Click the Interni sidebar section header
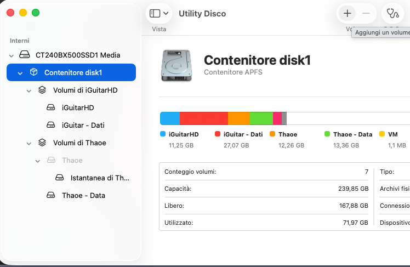410x267 pixels. tap(20, 41)
